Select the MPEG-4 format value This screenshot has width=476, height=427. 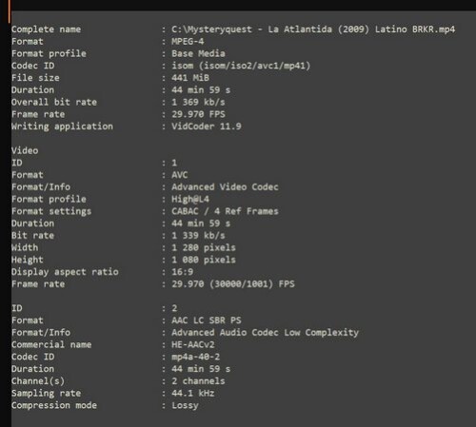point(188,42)
